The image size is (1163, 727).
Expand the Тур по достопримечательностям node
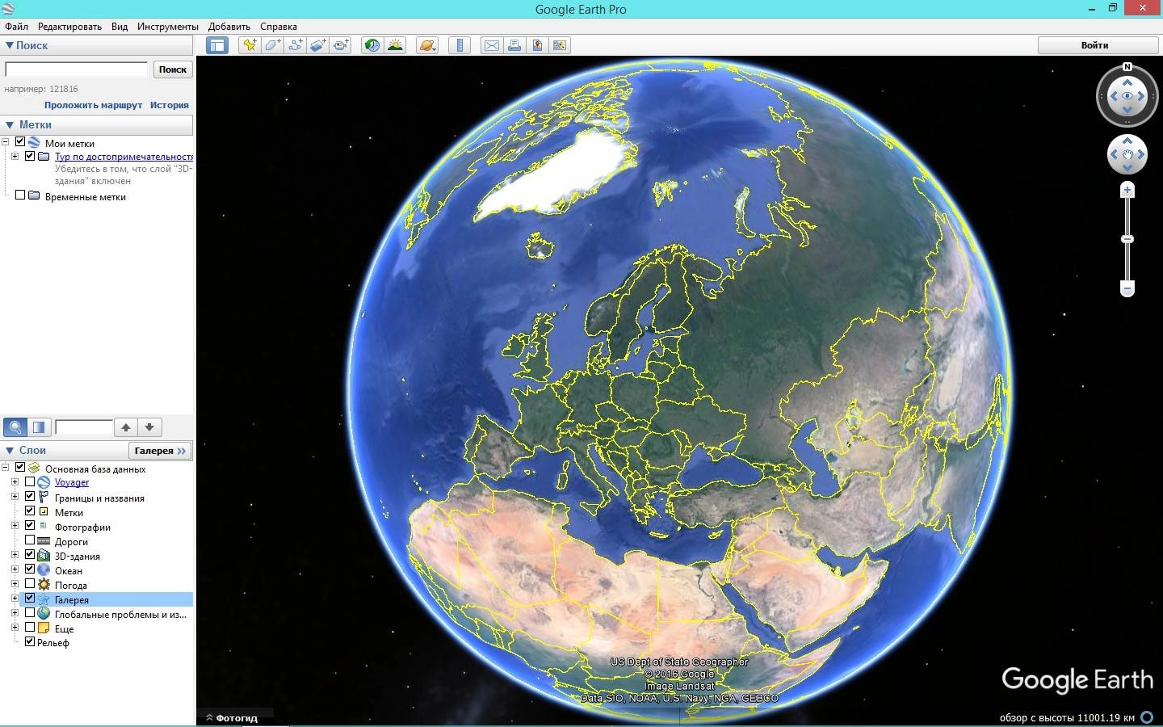pyautogui.click(x=15, y=156)
